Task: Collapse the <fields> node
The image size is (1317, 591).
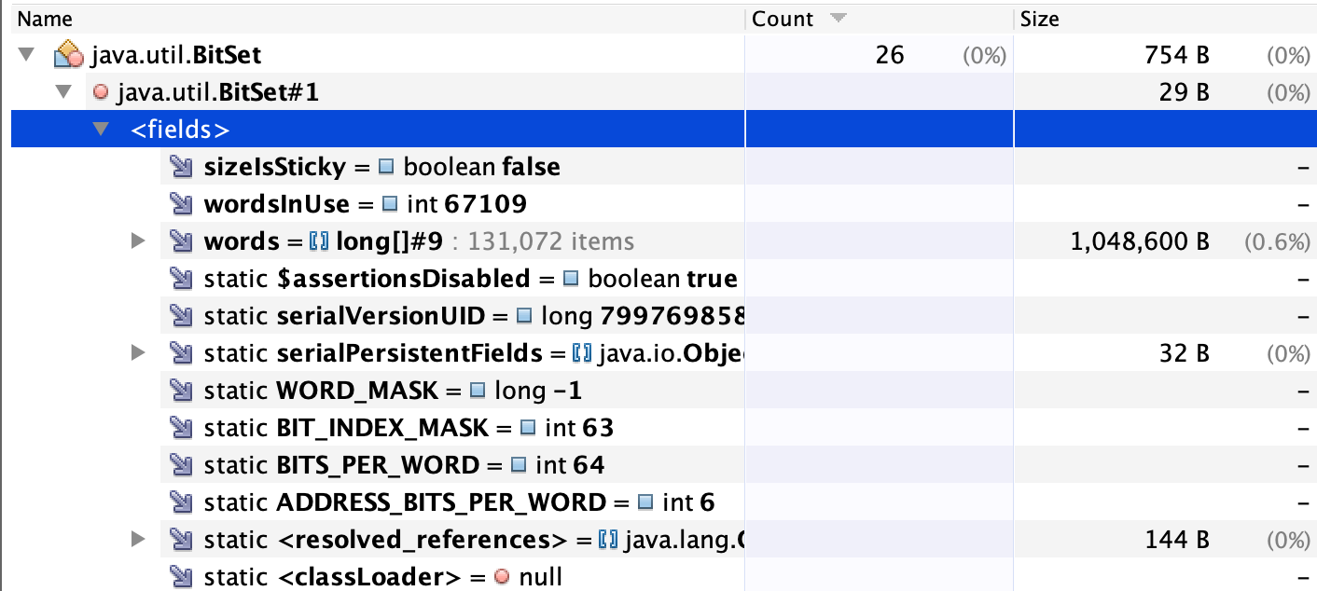Action: [100, 130]
